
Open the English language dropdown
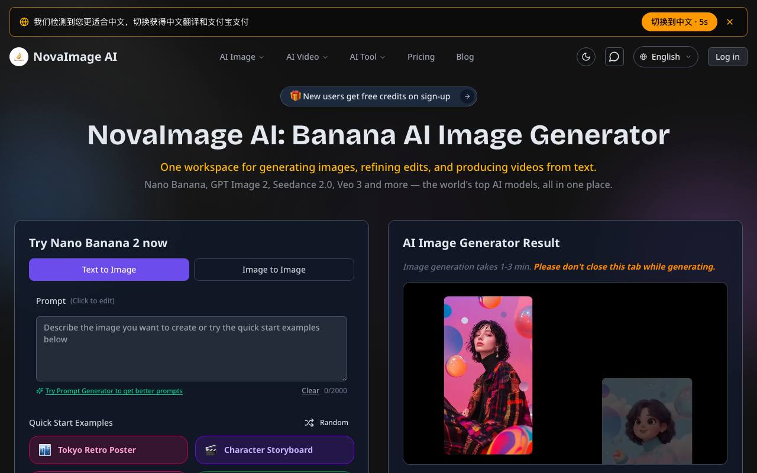[666, 57]
